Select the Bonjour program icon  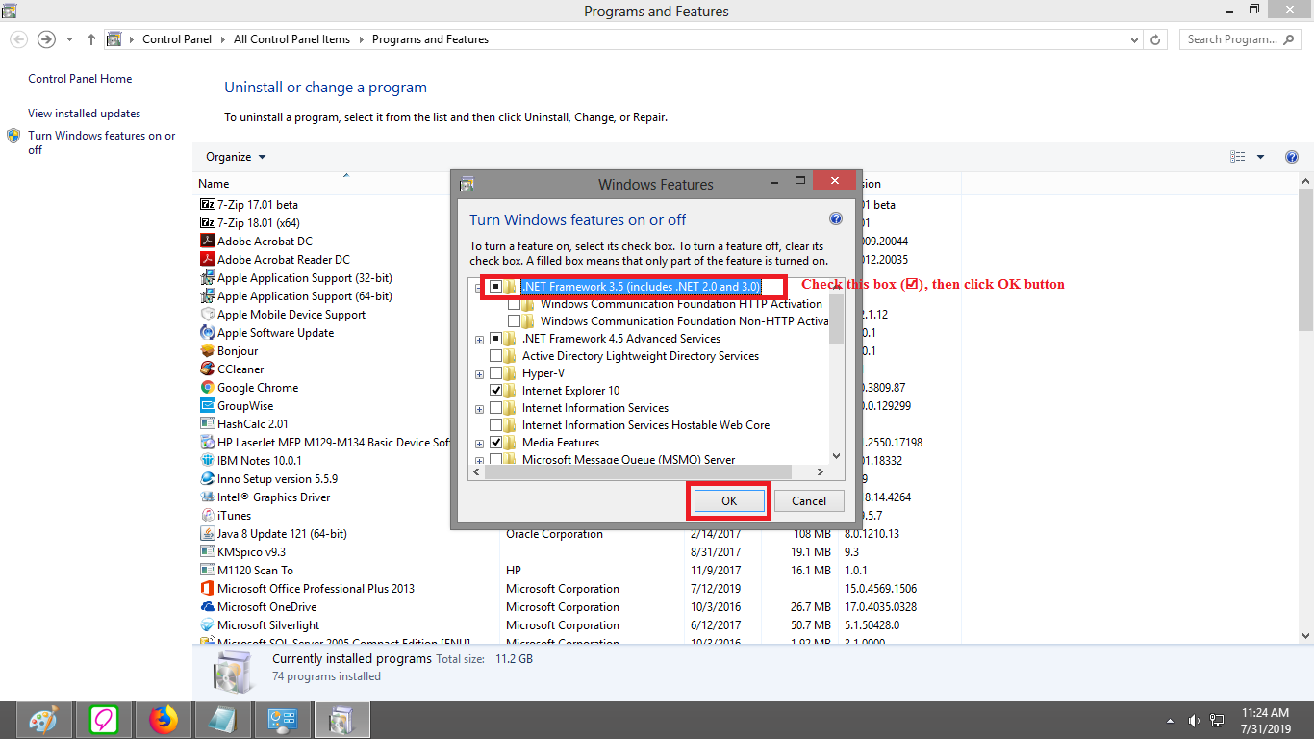point(207,351)
